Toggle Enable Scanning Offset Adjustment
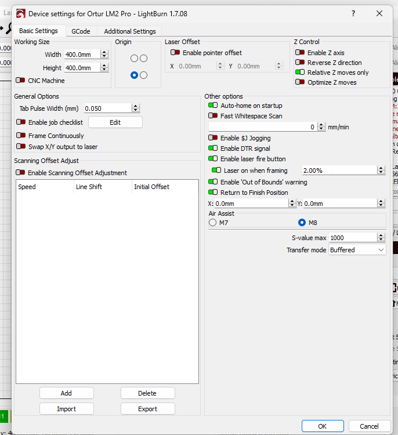The width and height of the screenshot is (398, 435). [20, 173]
